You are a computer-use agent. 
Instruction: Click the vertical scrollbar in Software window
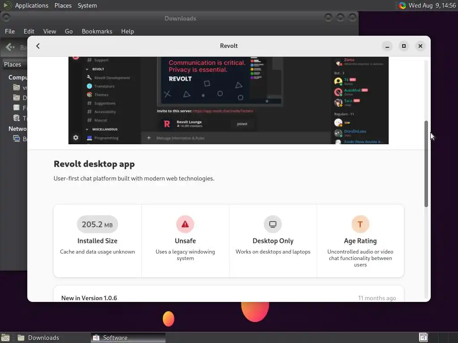pyautogui.click(x=426, y=164)
